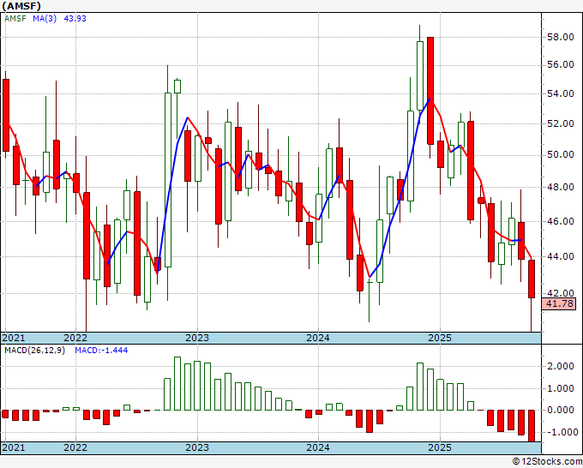
Task: Click the MA(3) indicator label
Action: pos(45,18)
